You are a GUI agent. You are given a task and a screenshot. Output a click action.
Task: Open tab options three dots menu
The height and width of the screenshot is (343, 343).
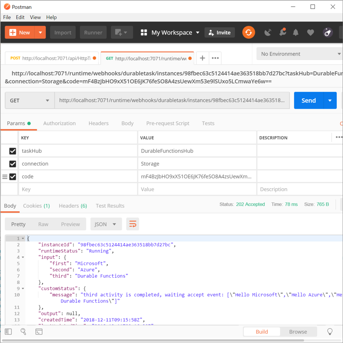click(x=215, y=58)
